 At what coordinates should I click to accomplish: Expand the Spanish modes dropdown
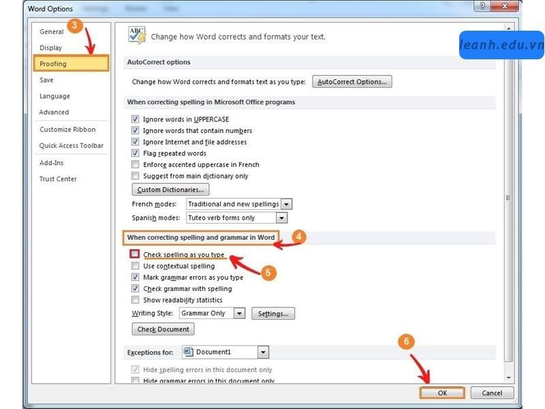[281, 217]
